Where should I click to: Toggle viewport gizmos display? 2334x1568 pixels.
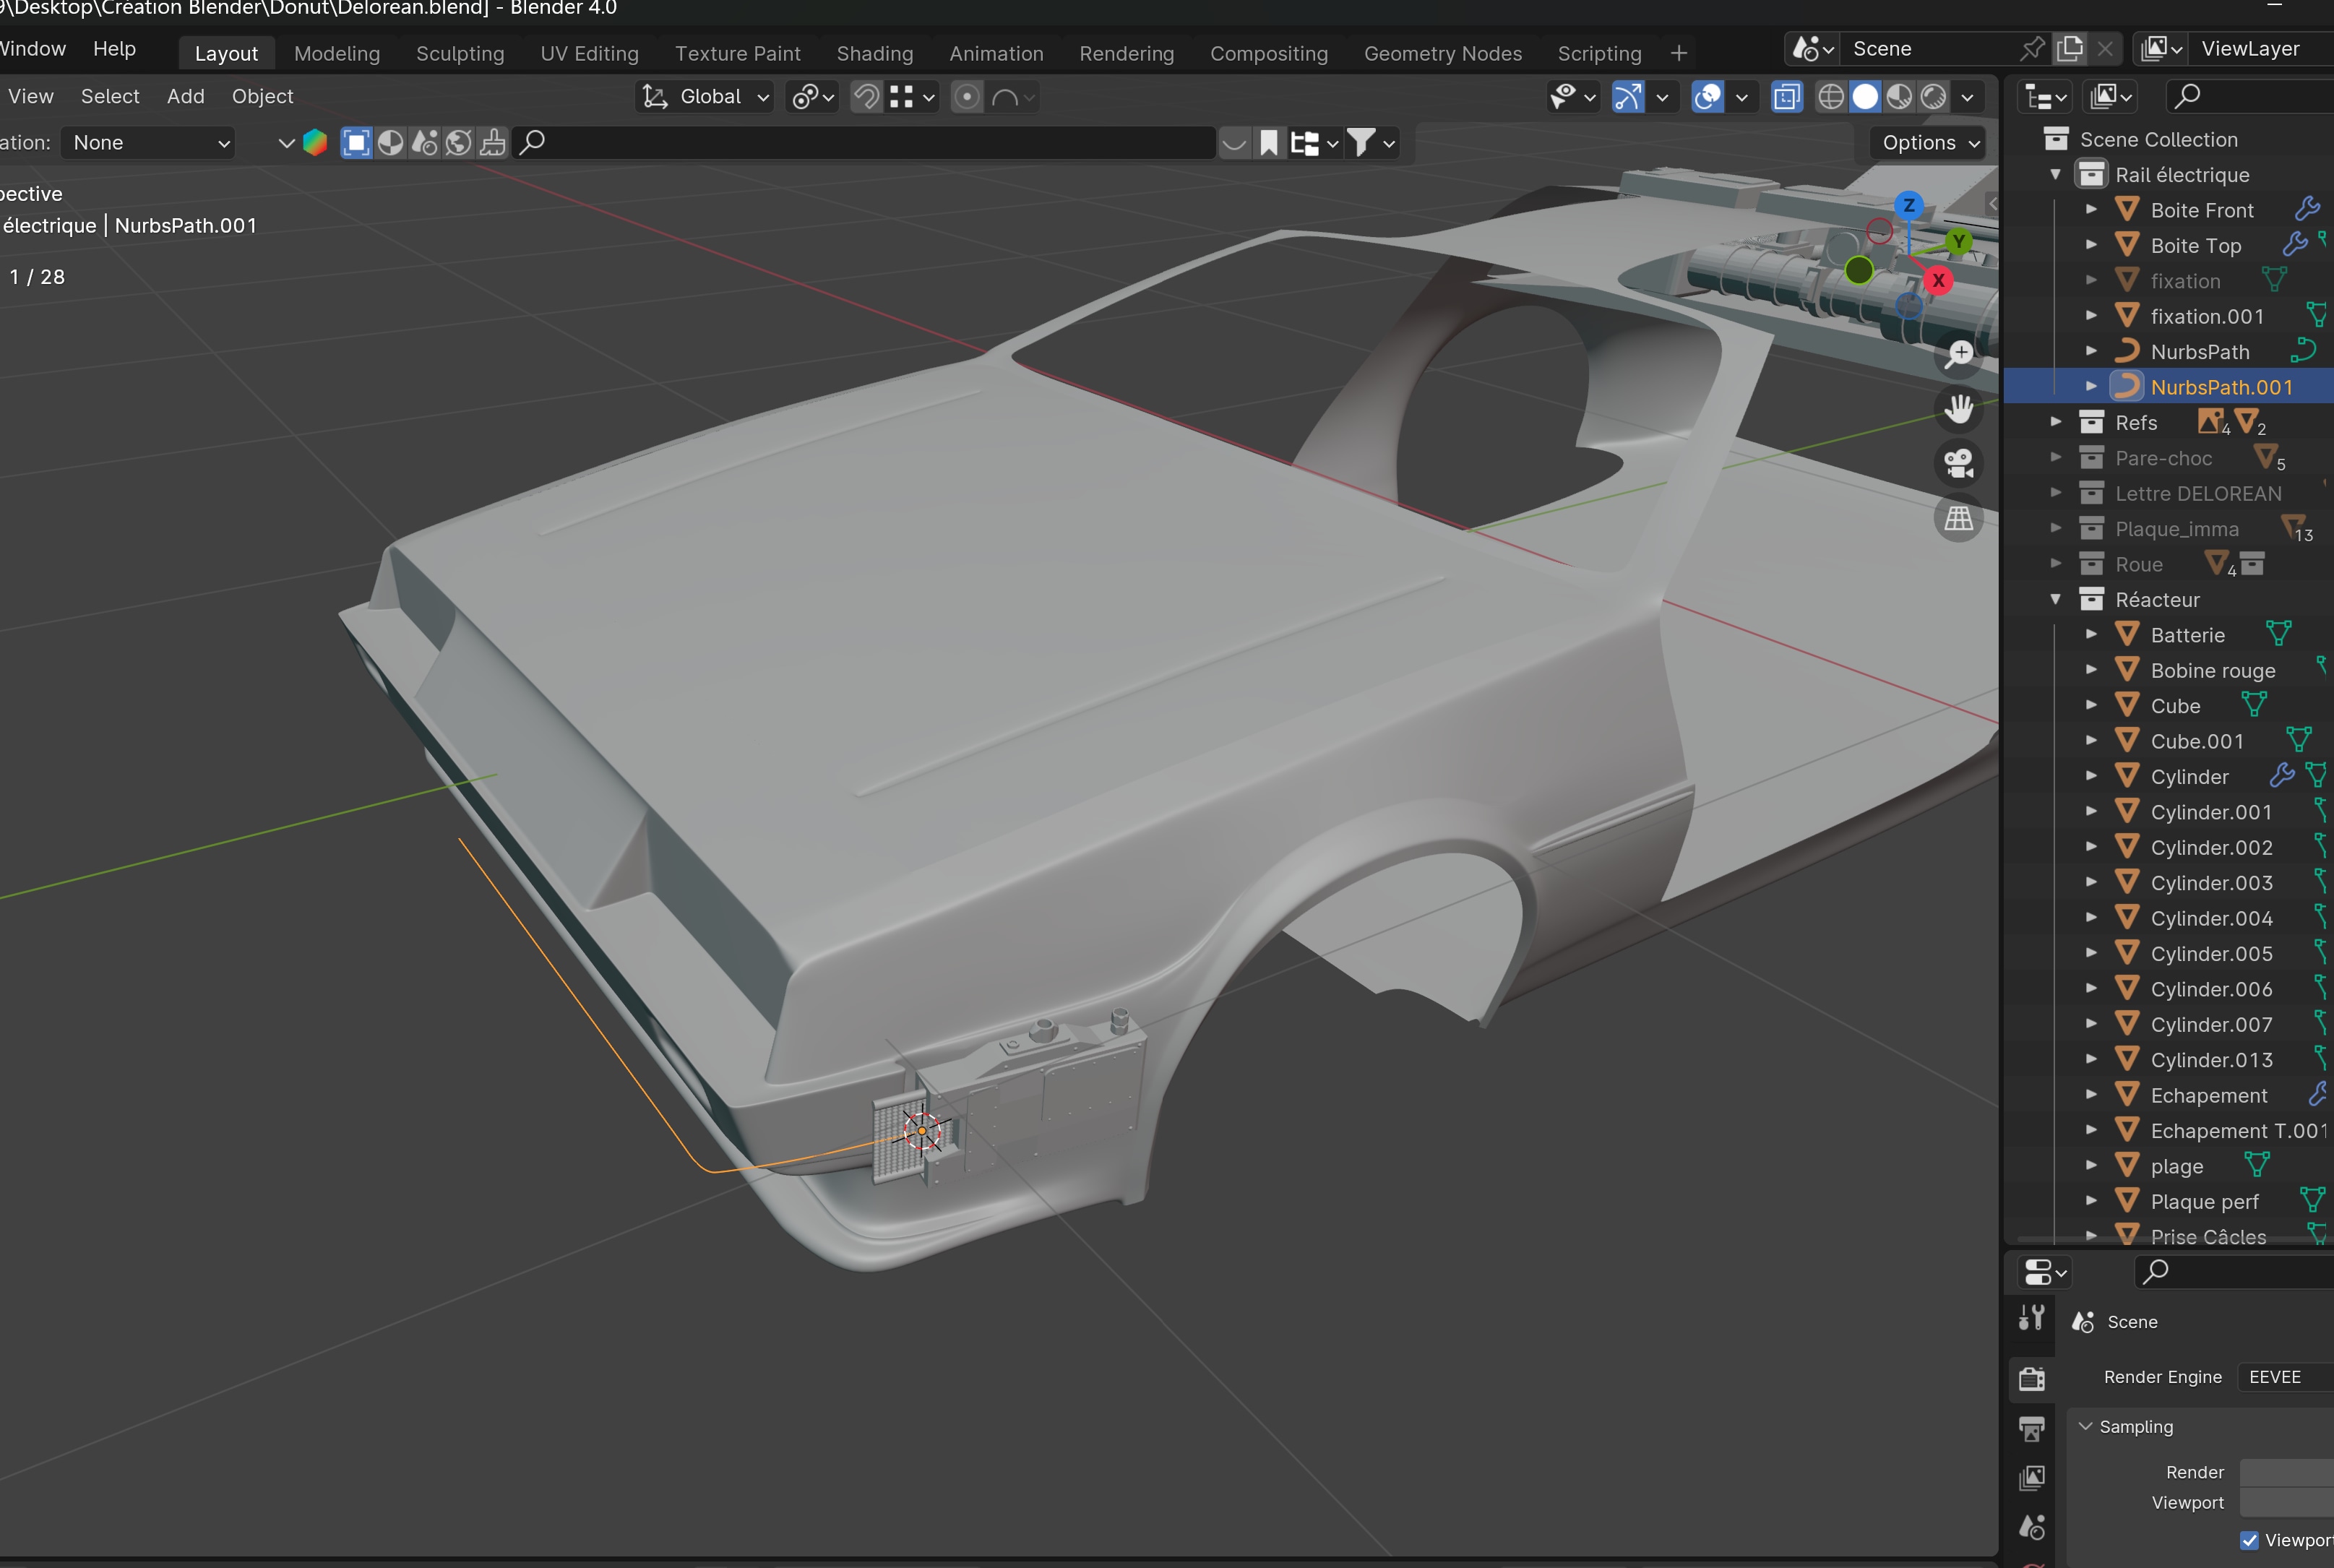(x=1628, y=97)
